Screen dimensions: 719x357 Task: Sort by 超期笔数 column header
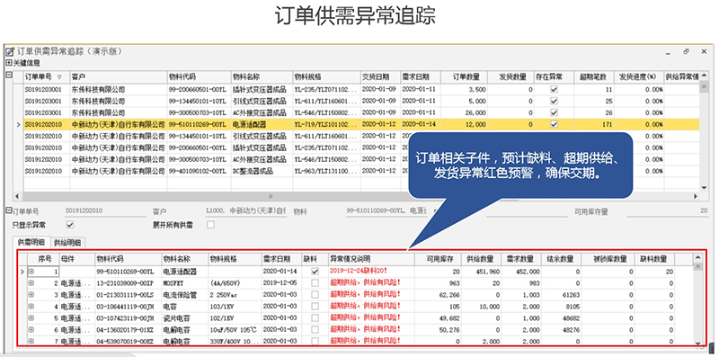tap(594, 76)
